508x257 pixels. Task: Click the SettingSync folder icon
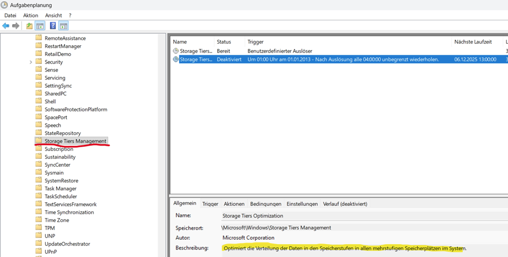pyautogui.click(x=39, y=85)
